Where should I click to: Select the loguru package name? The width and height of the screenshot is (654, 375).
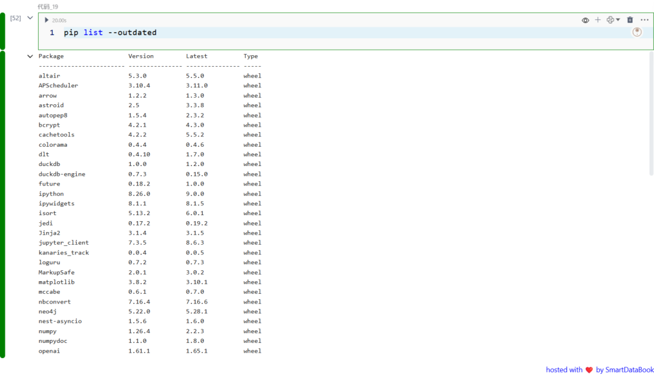click(x=49, y=262)
